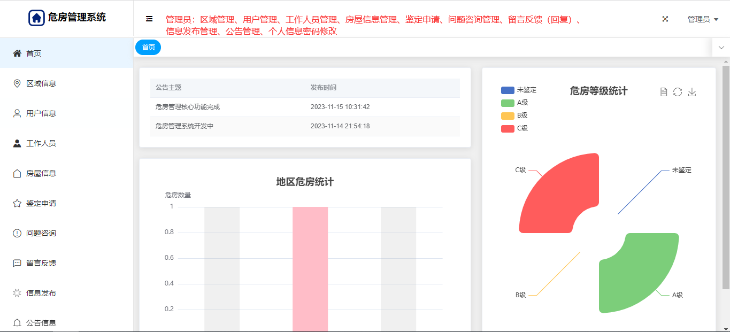The height and width of the screenshot is (332, 730).
Task: Click the fullscreen toggle icon in the header
Action: (665, 19)
